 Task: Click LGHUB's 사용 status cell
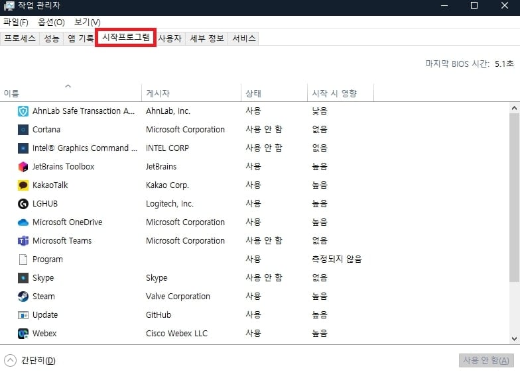point(253,204)
